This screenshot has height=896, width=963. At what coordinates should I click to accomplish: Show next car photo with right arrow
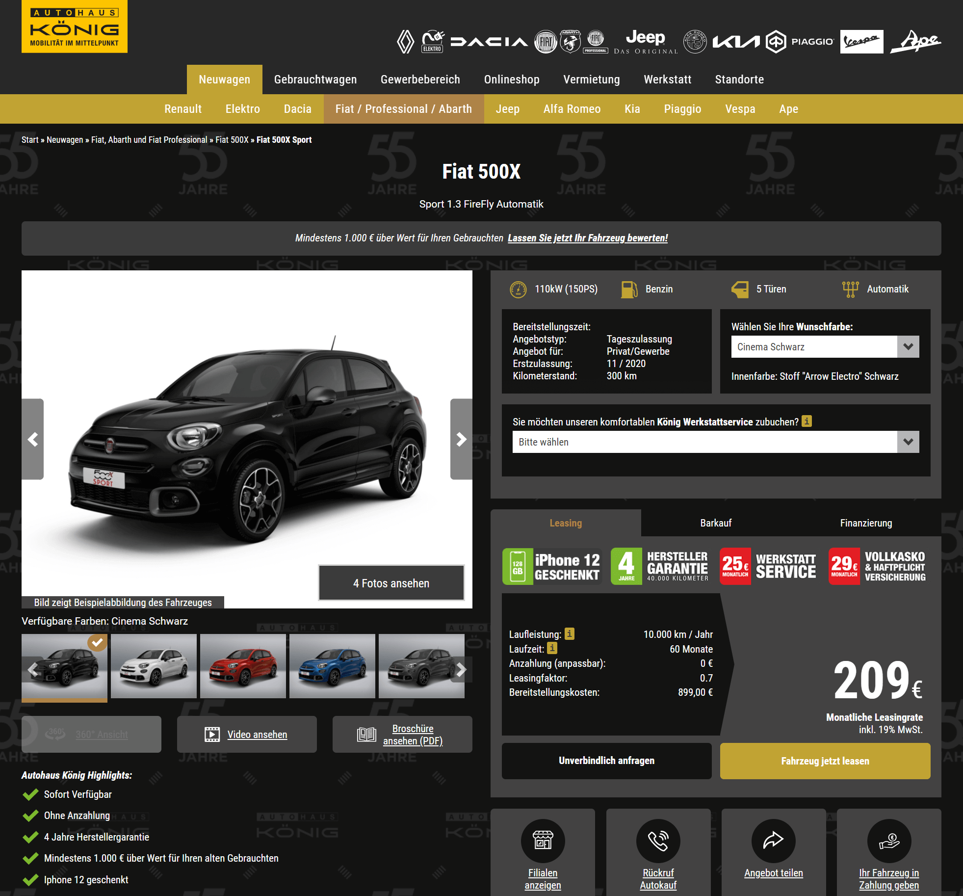point(461,439)
